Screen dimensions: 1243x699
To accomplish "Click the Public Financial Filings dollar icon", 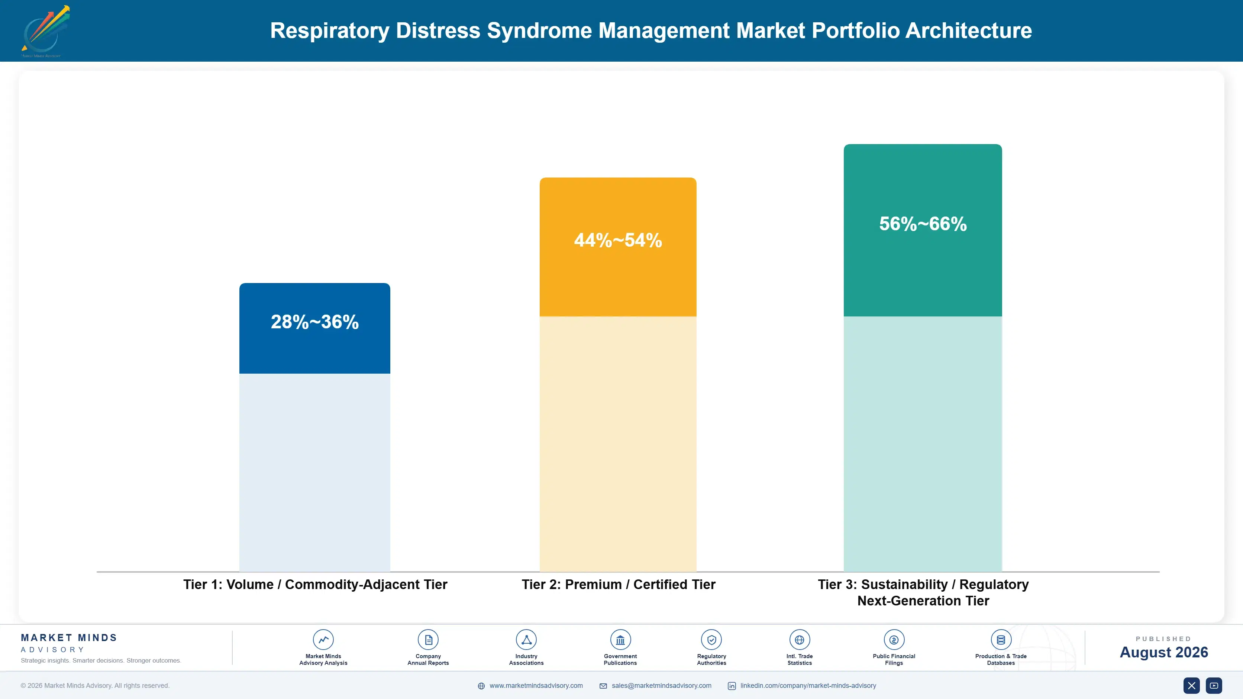I will click(894, 640).
